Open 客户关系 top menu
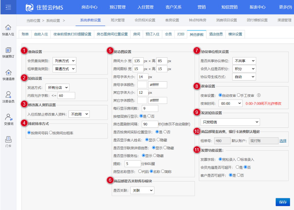 [x=173, y=7]
